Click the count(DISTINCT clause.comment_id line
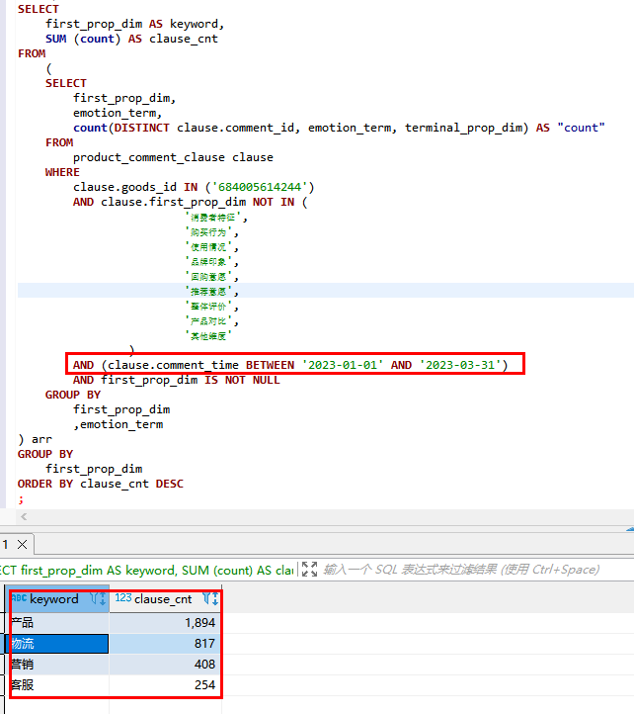Image resolution: width=634 pixels, height=714 pixels. pyautogui.click(x=339, y=128)
